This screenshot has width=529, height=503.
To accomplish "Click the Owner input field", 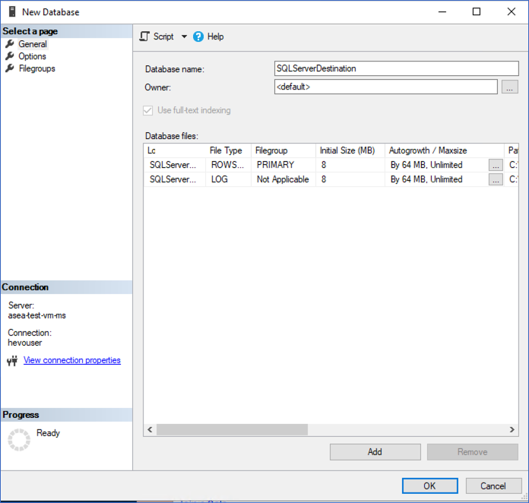I will (x=385, y=87).
